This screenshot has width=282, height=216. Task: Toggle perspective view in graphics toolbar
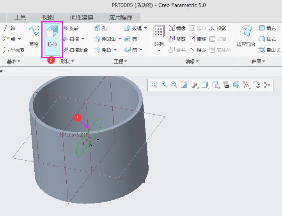236,85
